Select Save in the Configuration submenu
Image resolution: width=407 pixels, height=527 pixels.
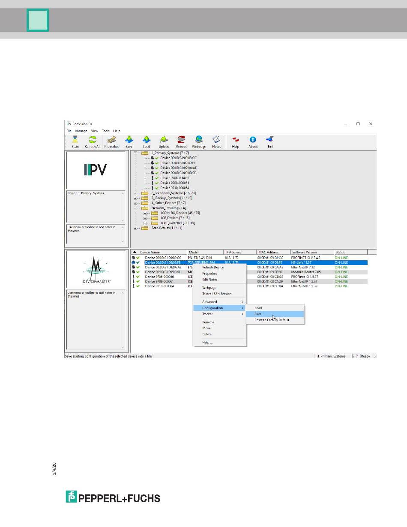click(275, 314)
